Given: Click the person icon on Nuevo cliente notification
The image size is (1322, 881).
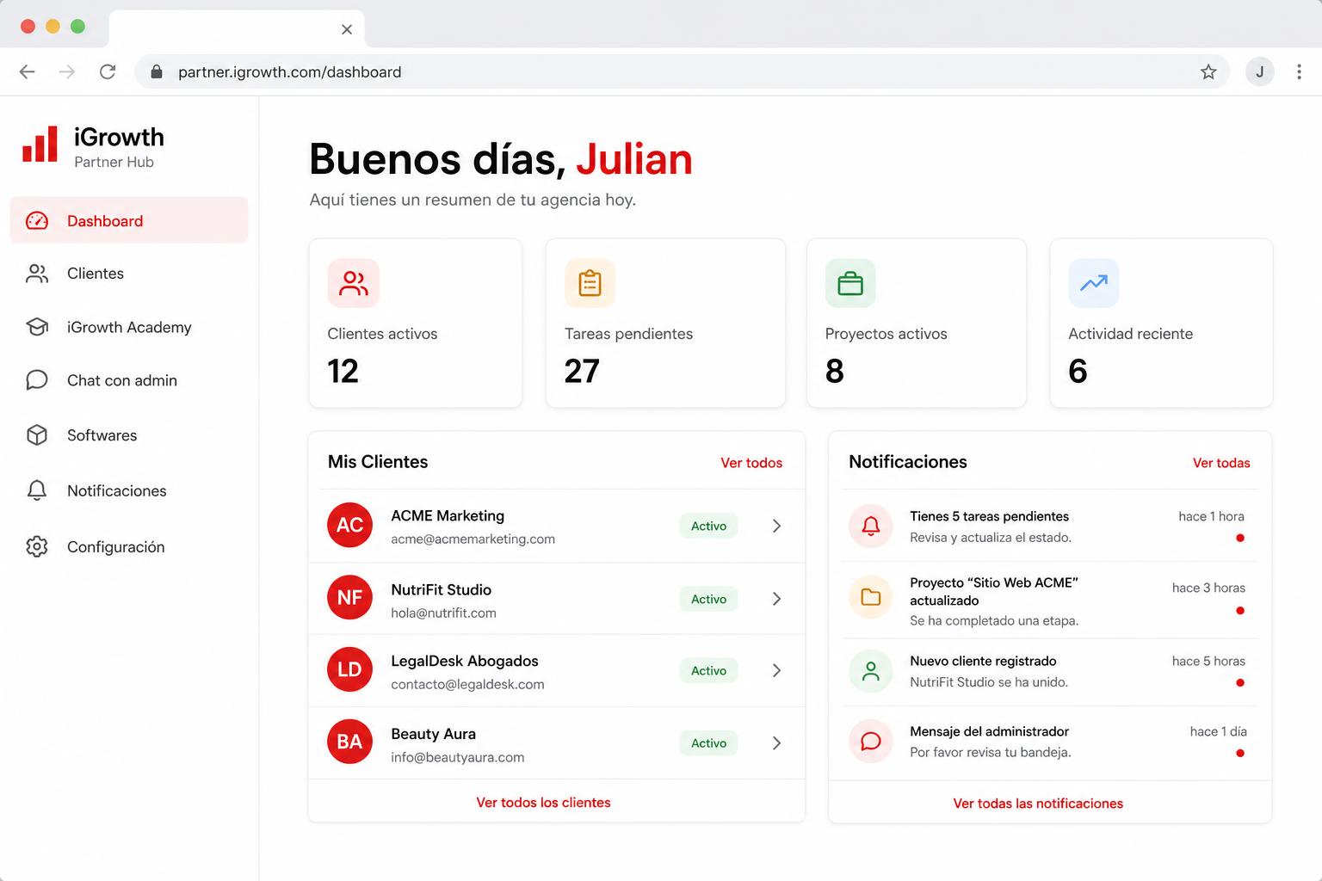Looking at the screenshot, I should coord(871,671).
